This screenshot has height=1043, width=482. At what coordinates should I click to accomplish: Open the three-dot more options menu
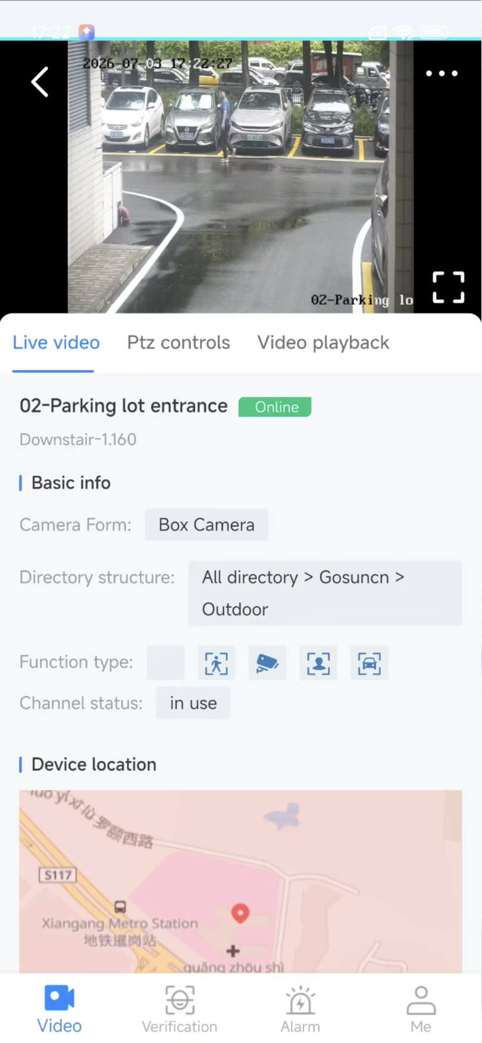tap(442, 73)
